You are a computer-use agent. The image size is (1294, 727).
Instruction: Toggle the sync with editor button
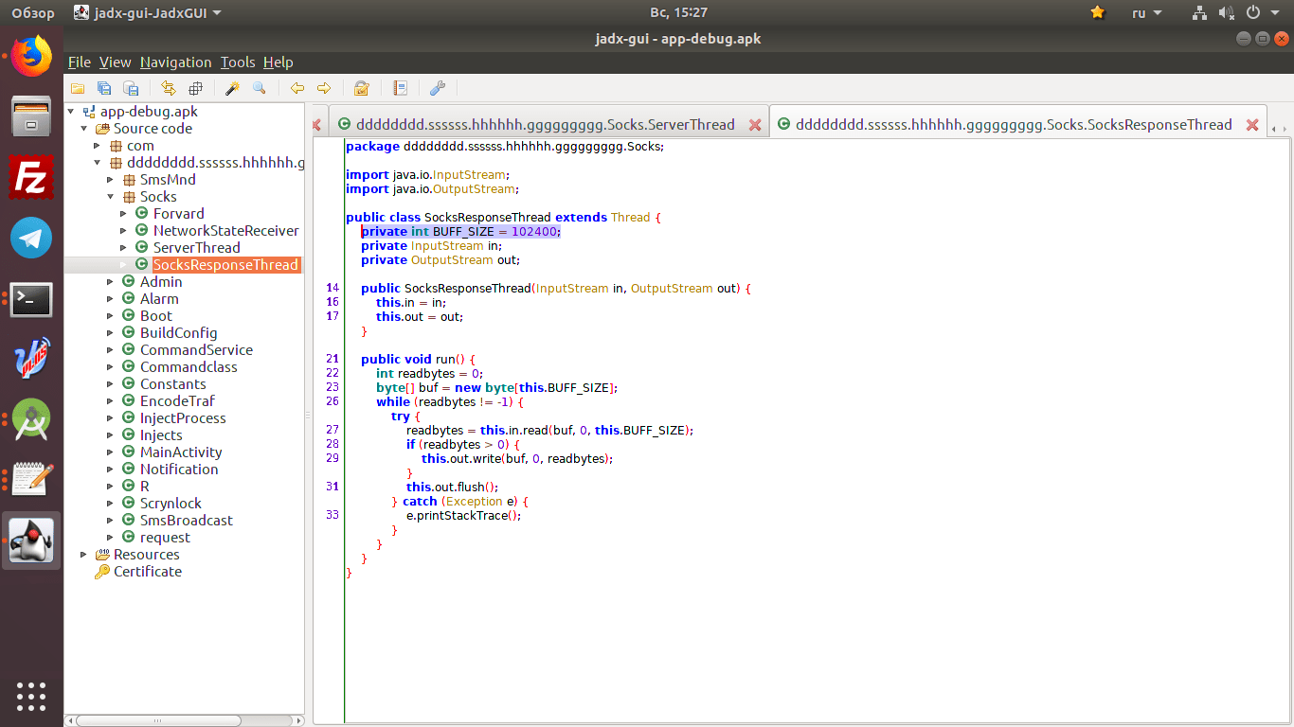point(169,88)
